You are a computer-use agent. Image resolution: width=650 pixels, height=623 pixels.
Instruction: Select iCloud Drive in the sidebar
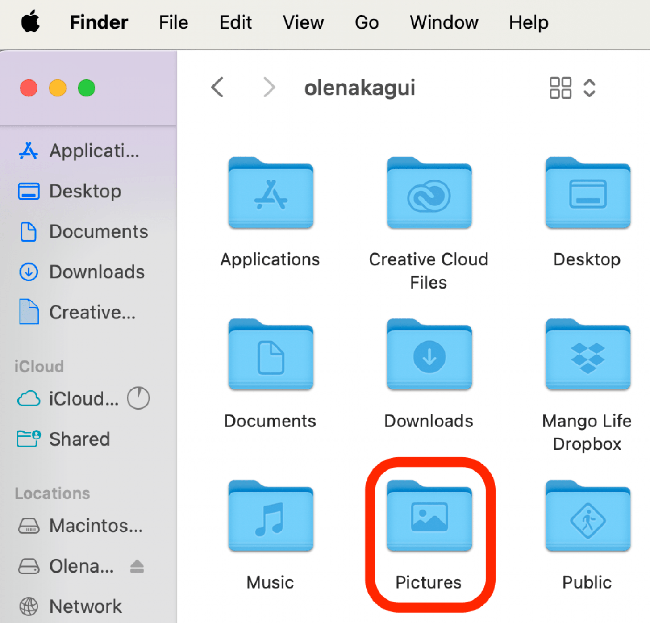pos(83,399)
